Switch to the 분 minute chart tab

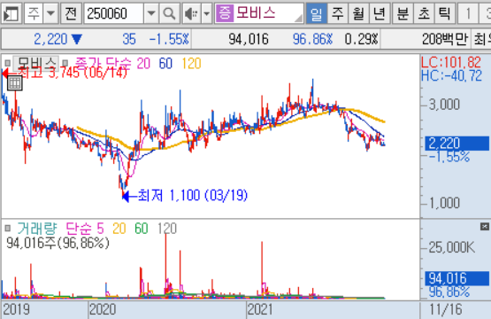[x=403, y=14]
